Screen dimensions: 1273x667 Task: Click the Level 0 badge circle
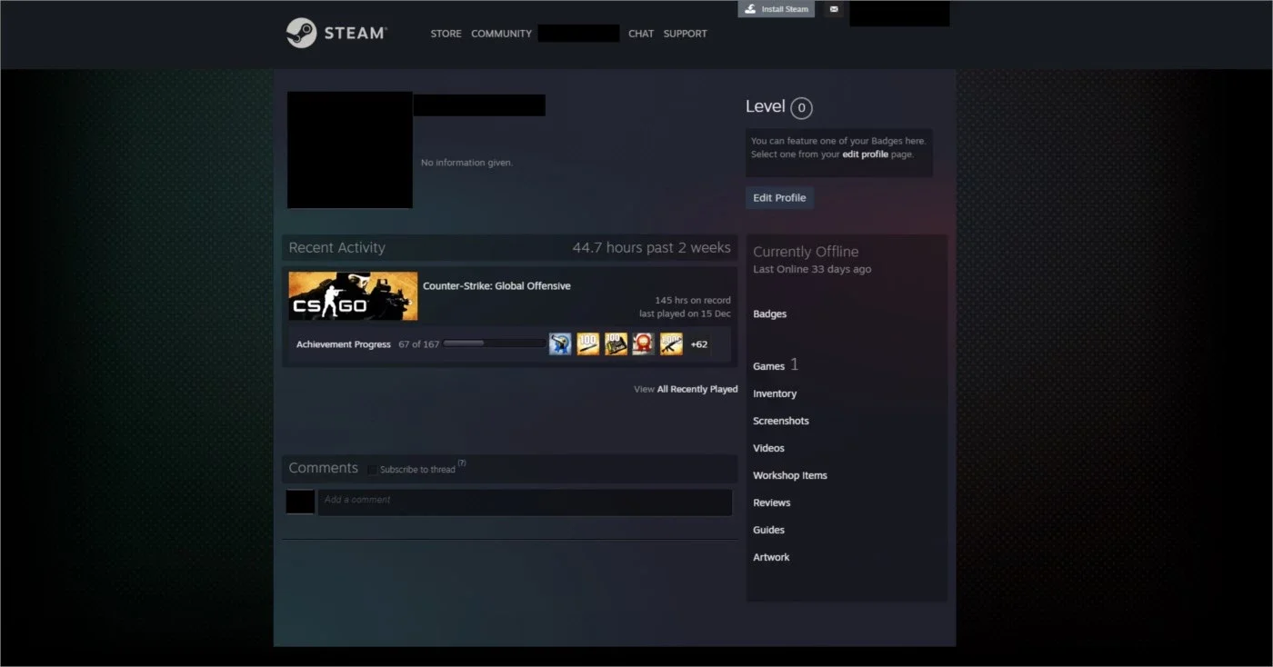coord(801,108)
